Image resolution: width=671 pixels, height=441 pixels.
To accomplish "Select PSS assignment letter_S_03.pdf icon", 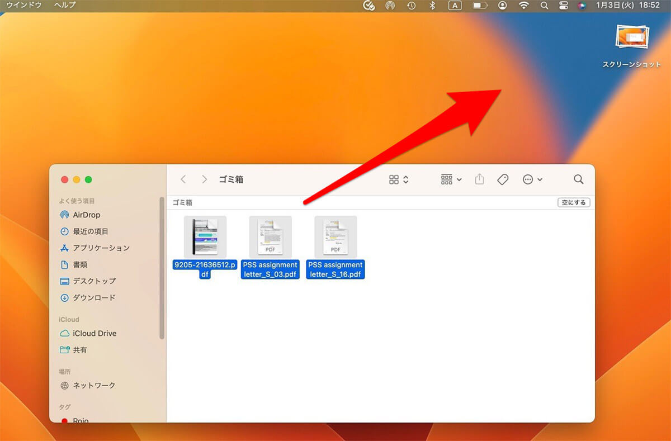I will [x=270, y=237].
